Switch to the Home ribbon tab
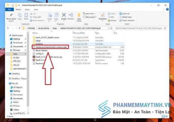This screenshot has height=122, width=174. [18, 10]
